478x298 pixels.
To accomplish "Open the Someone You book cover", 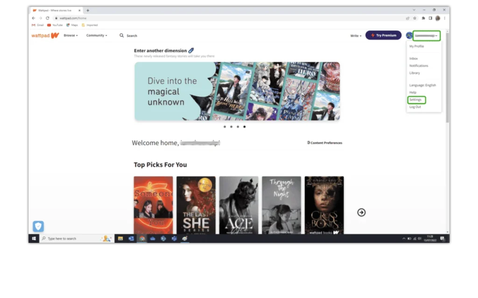I will [x=153, y=205].
